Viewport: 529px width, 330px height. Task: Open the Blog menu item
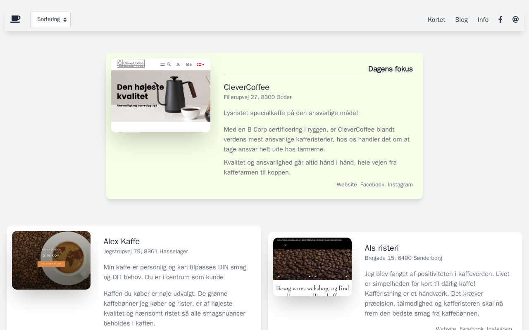click(x=461, y=20)
